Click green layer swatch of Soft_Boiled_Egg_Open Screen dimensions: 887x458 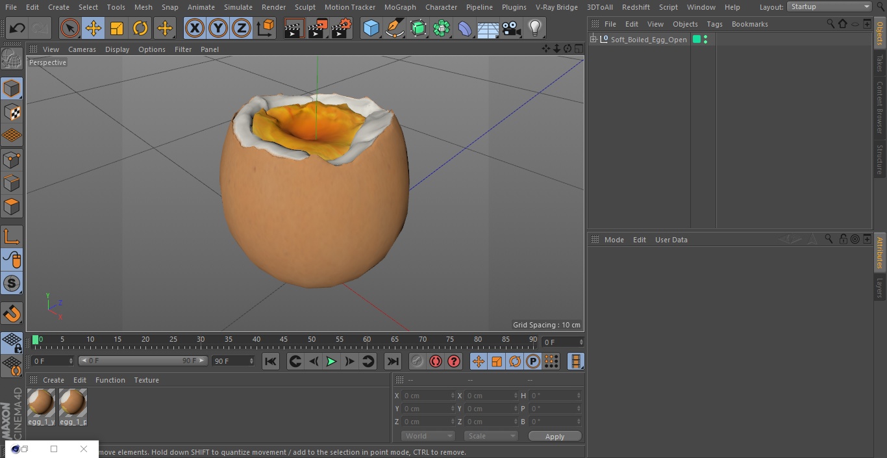[697, 40]
